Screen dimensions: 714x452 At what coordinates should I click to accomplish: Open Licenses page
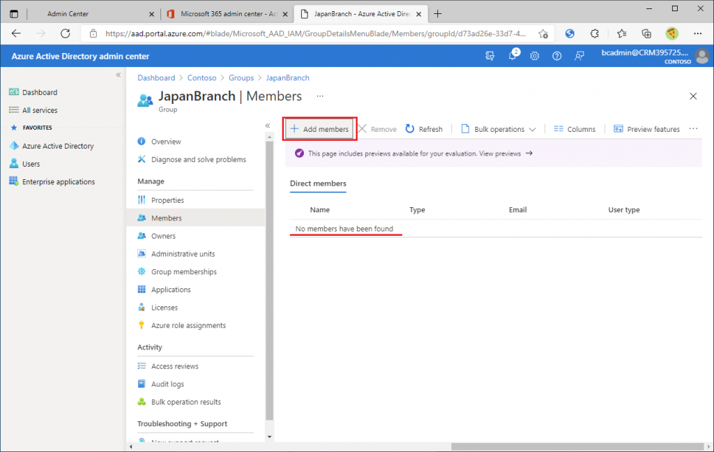coord(196,308)
